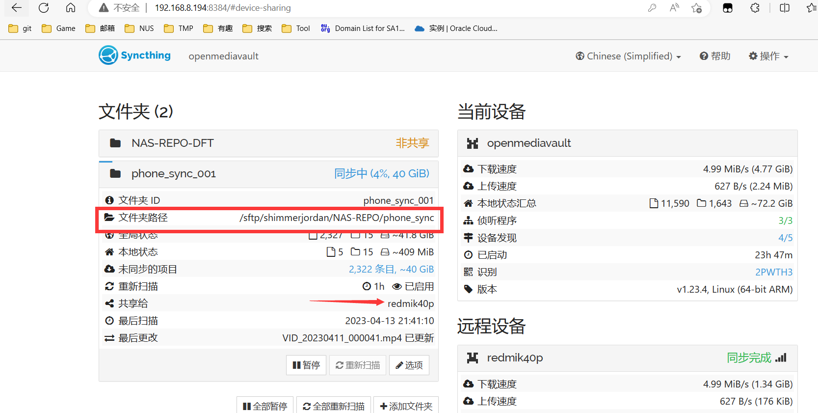Open the Chinese (Simplified) language dropdown
Viewport: 818px width, 413px height.
[628, 56]
